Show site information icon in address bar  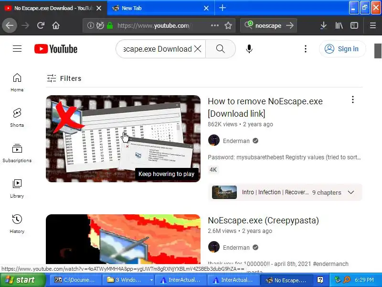tap(90, 25)
